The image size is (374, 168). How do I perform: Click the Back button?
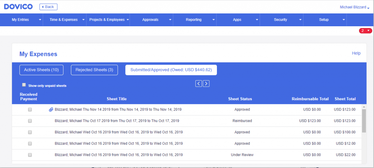(49, 7)
